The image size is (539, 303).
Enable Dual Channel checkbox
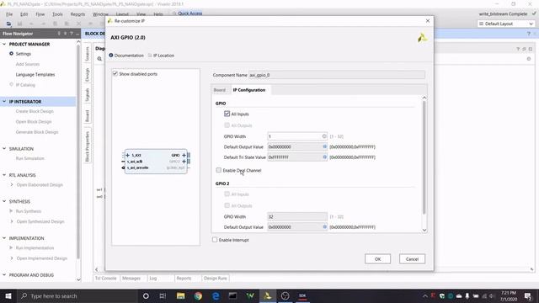(219, 170)
